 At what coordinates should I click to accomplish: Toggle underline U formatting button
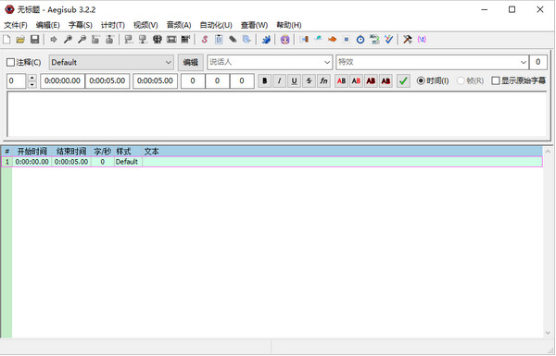click(294, 81)
